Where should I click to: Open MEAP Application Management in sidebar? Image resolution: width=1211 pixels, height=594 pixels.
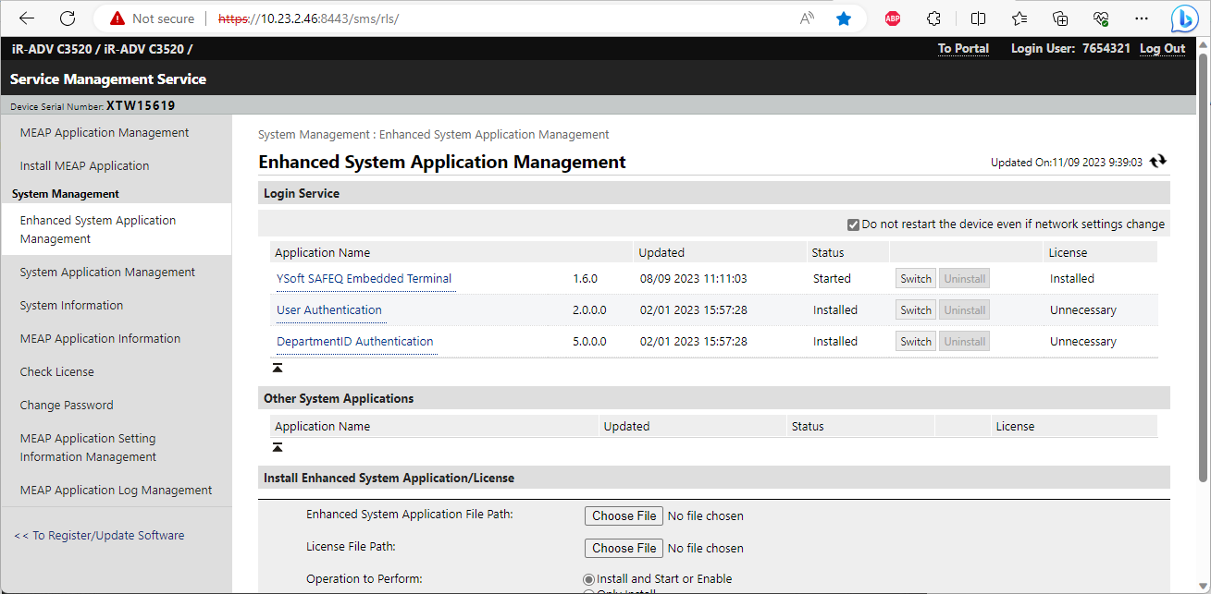point(105,133)
